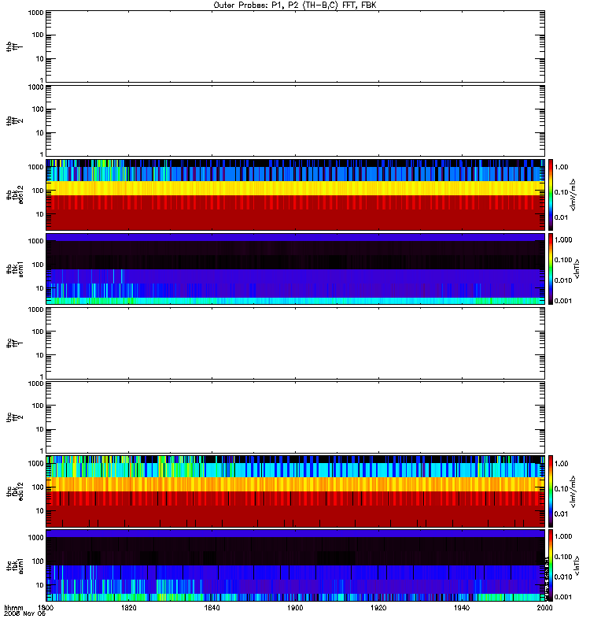Click the plot title 'Outer Probes: P1, P2 (TH-B,C) FFT, FBK'
590x630 pixels.
click(x=295, y=6)
